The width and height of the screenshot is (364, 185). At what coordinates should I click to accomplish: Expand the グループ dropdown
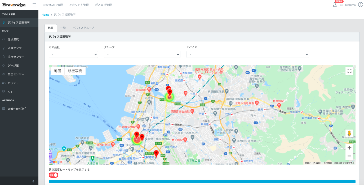pyautogui.click(x=142, y=54)
